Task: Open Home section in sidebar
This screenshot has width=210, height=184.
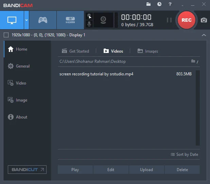Action: [28, 49]
